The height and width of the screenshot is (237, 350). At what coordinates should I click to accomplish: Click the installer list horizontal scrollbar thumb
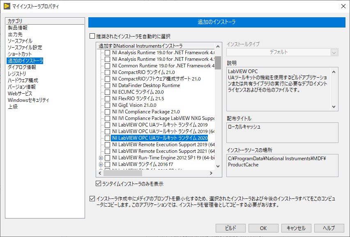coord(123,173)
